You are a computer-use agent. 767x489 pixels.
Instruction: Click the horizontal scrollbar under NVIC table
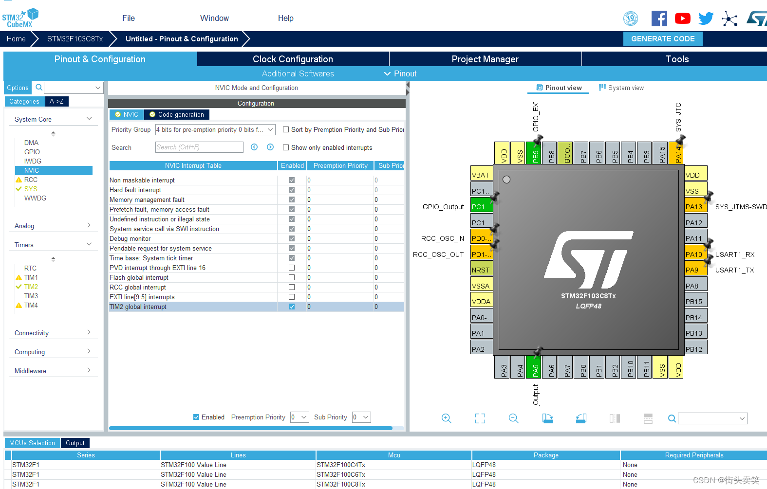pos(251,428)
